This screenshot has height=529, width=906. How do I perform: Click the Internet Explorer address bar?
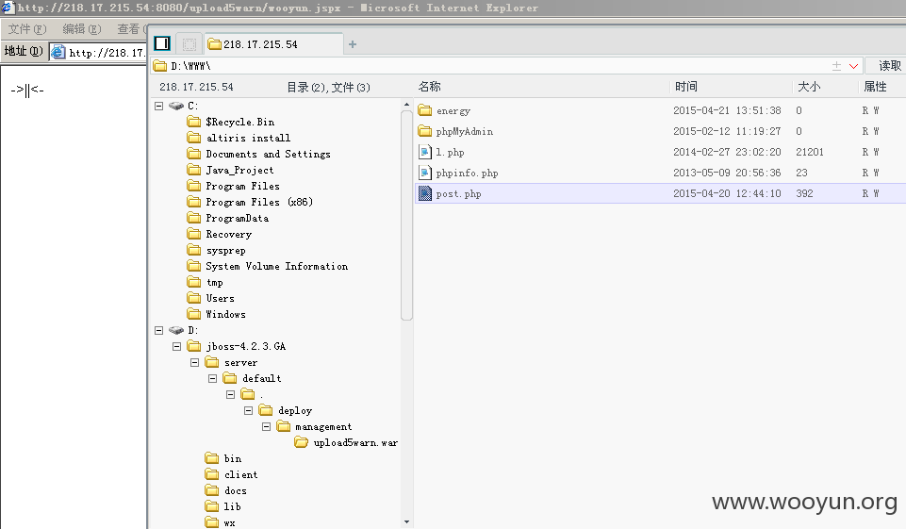click(98, 52)
